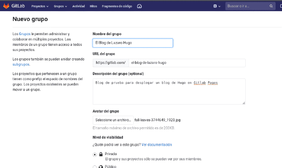Follow the subgrupos link
The width and height of the screenshot is (282, 168).
21,64
